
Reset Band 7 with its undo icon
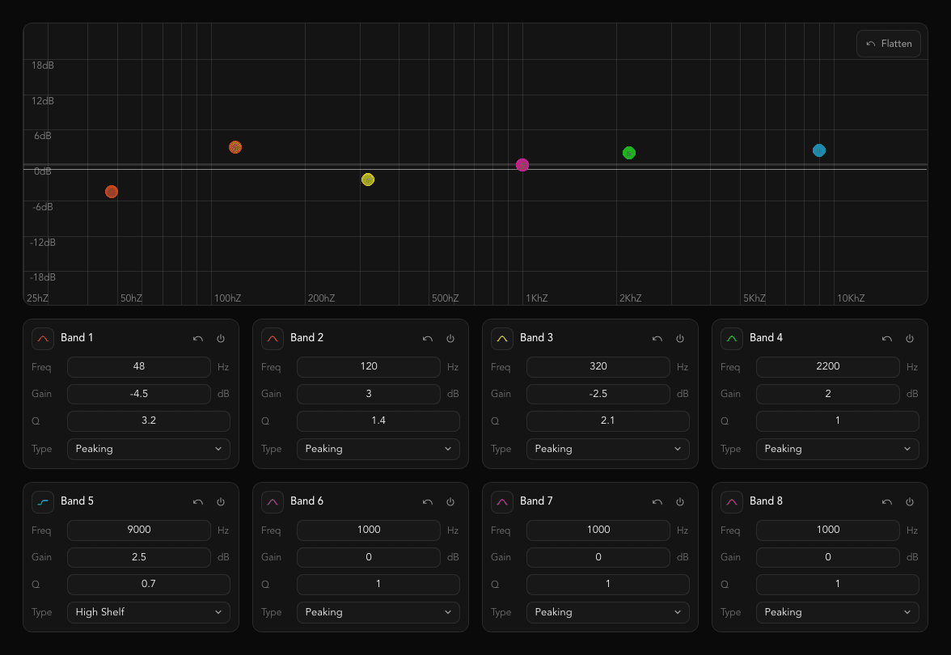(x=657, y=501)
